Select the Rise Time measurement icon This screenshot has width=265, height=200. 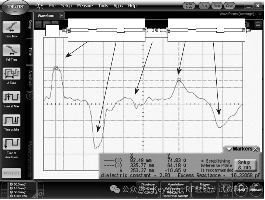click(11, 27)
